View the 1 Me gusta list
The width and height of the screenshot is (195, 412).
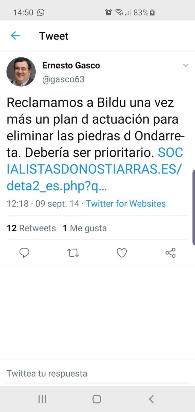pos(85,228)
